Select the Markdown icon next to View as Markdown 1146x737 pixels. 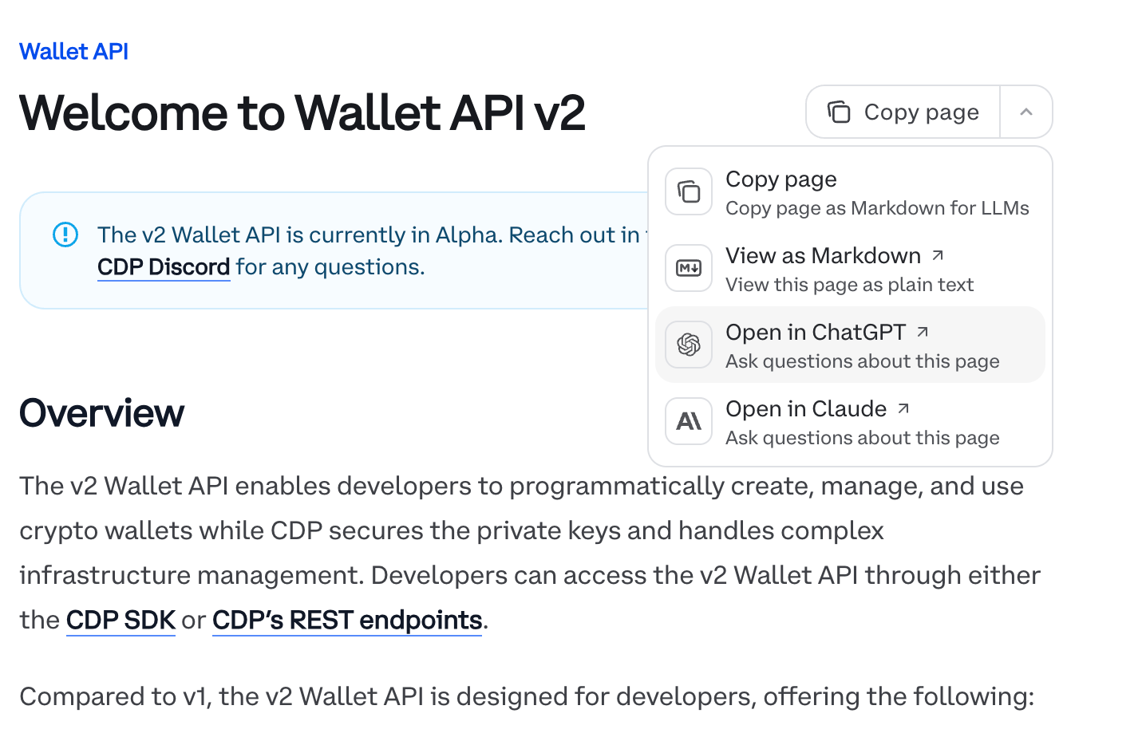click(x=688, y=268)
